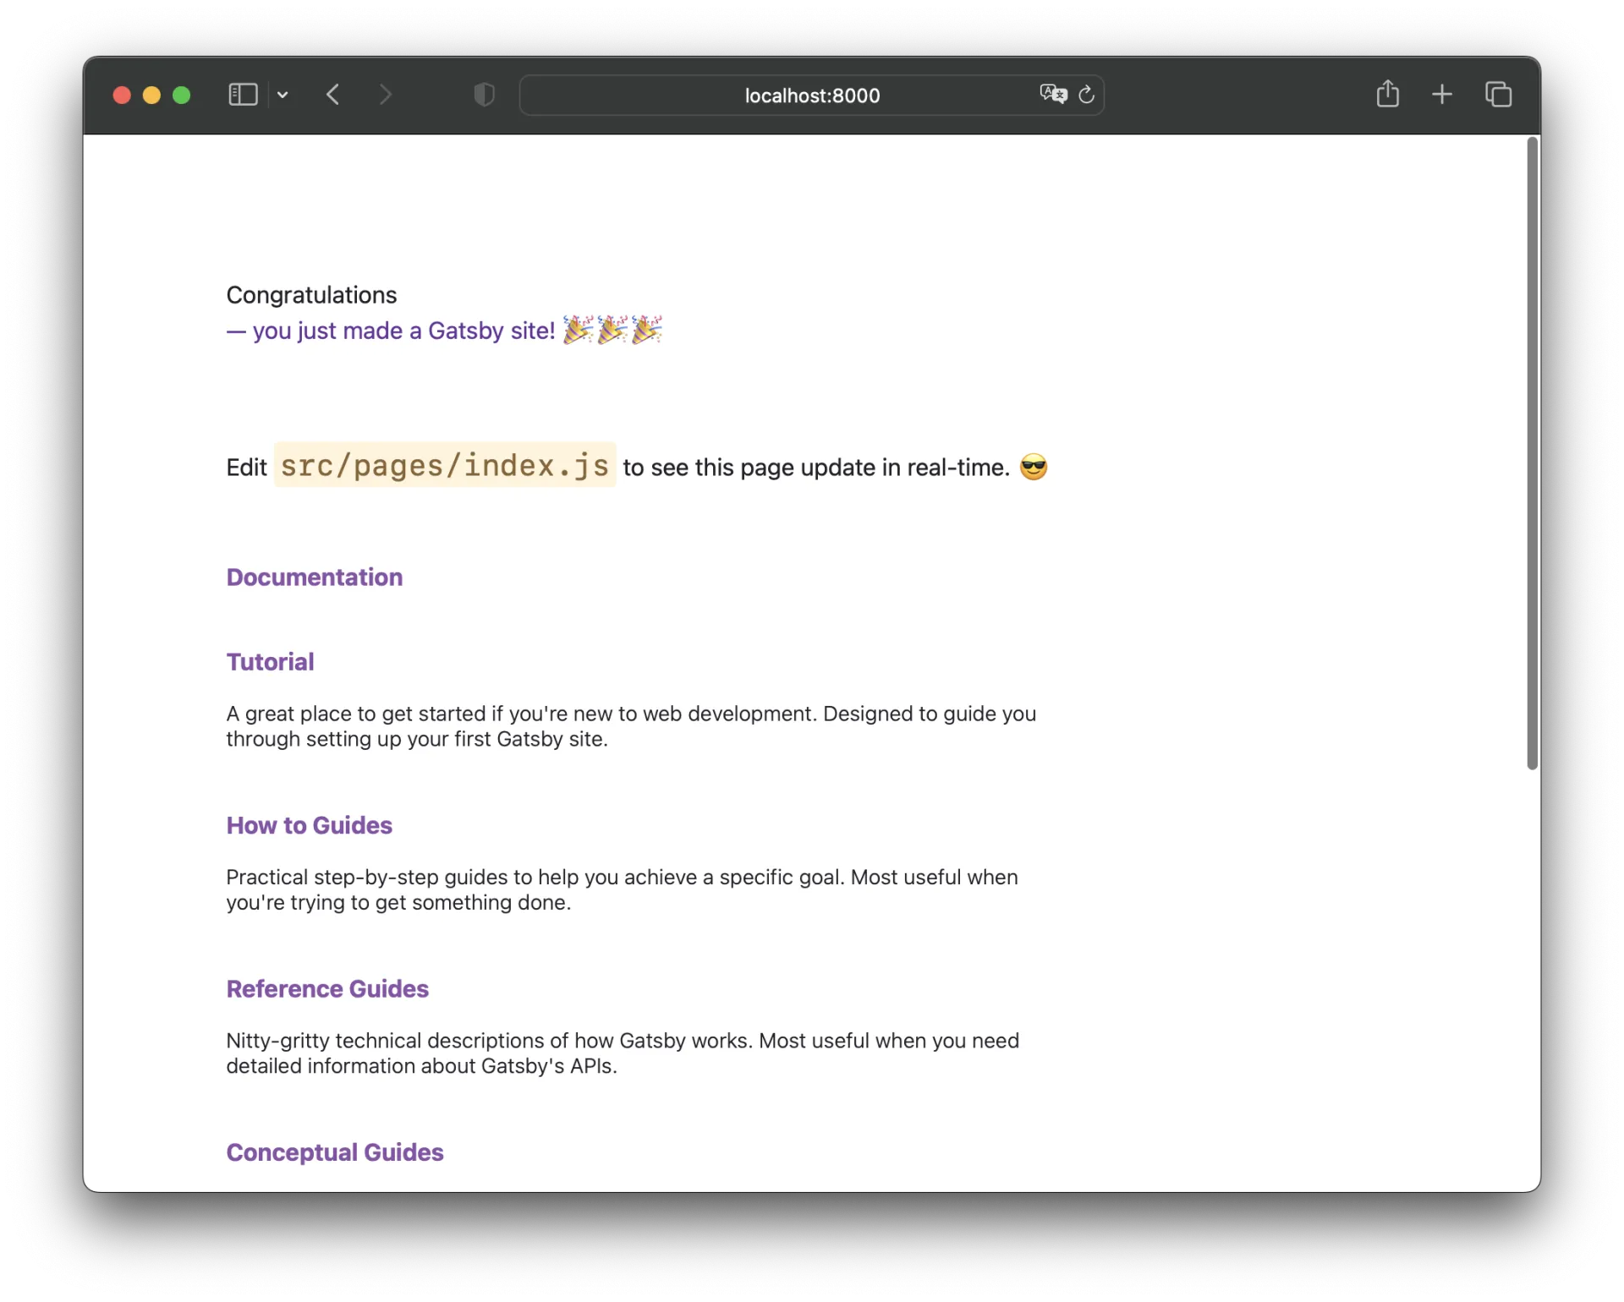Go back to the previous page
1624x1302 pixels.
click(x=333, y=95)
